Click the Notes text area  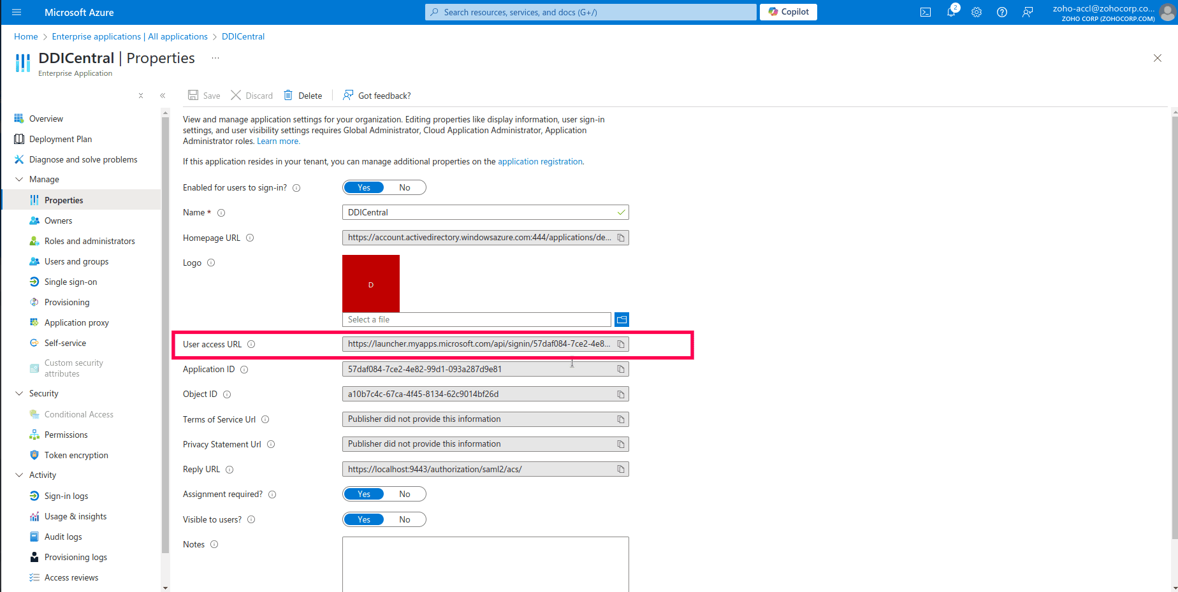coord(486,565)
